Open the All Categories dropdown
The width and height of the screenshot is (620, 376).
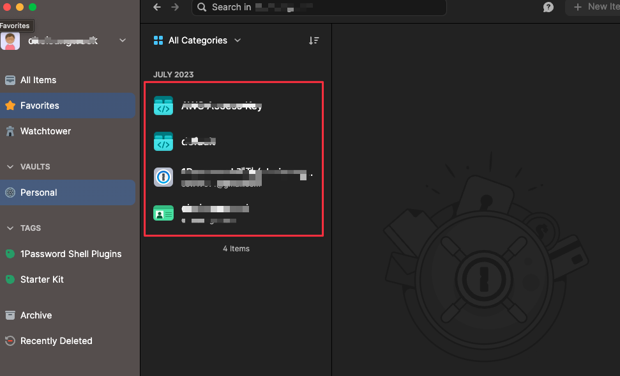(x=197, y=40)
